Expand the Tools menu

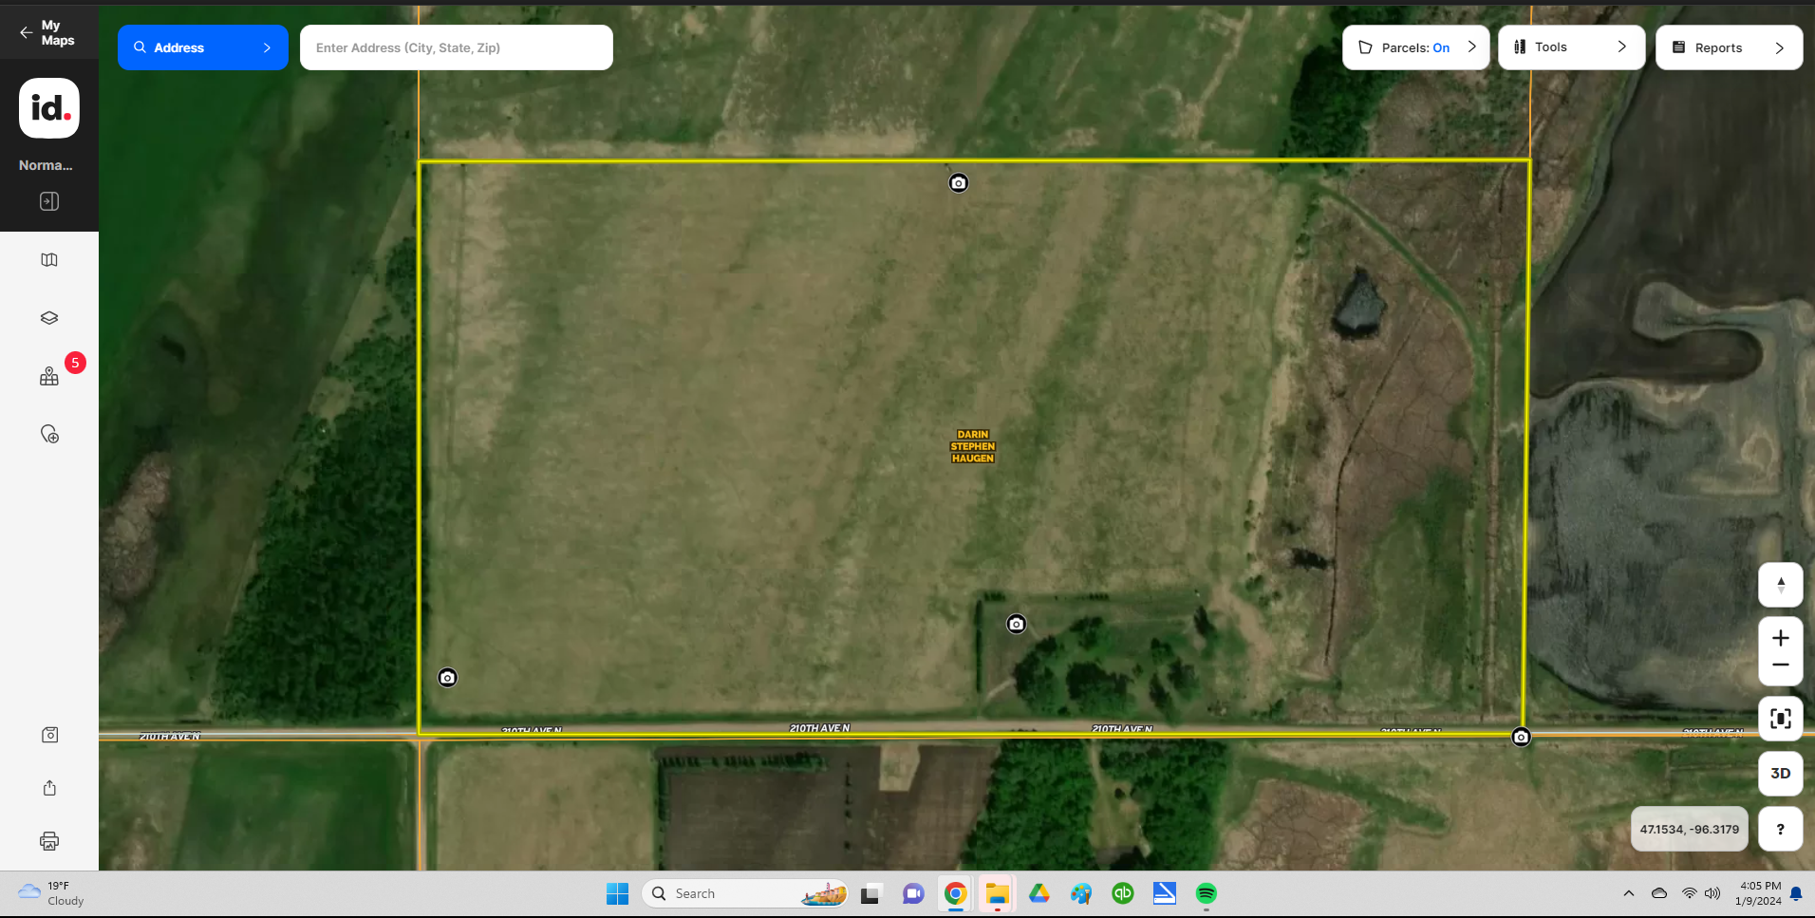(1570, 47)
